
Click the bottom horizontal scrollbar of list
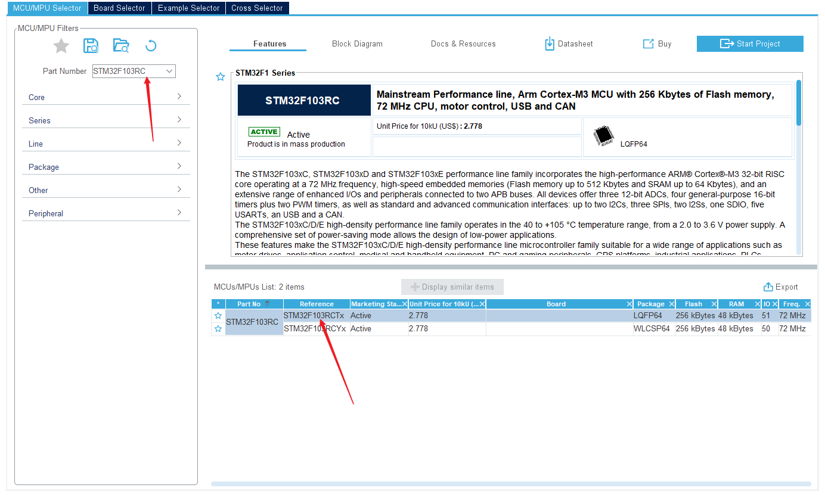coord(511,483)
